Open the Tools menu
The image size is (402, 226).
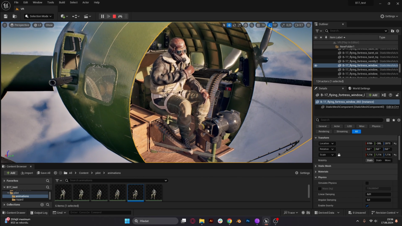tap(51, 3)
